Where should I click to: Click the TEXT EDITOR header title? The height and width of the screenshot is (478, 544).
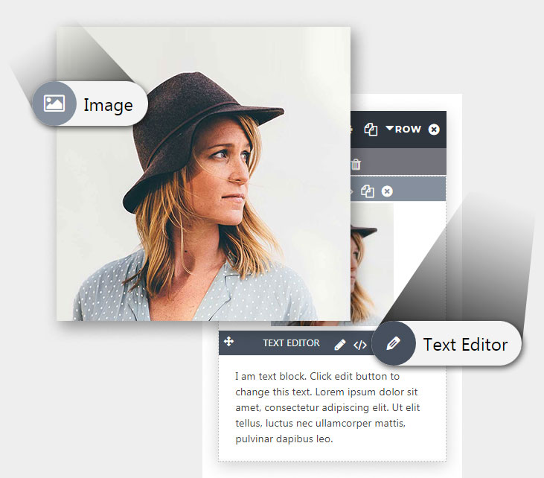tap(291, 343)
